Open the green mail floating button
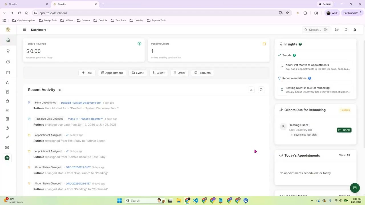365x205 pixels. (x=355, y=188)
